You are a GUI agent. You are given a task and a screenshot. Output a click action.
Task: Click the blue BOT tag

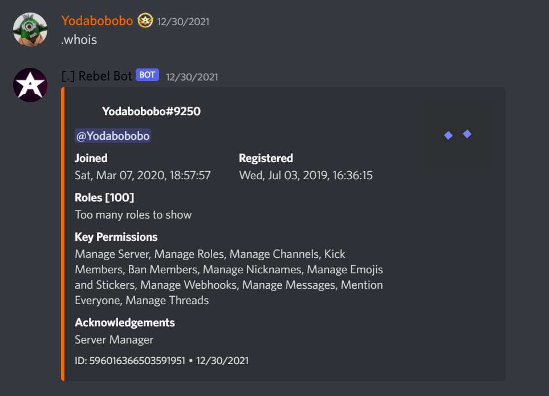(148, 75)
